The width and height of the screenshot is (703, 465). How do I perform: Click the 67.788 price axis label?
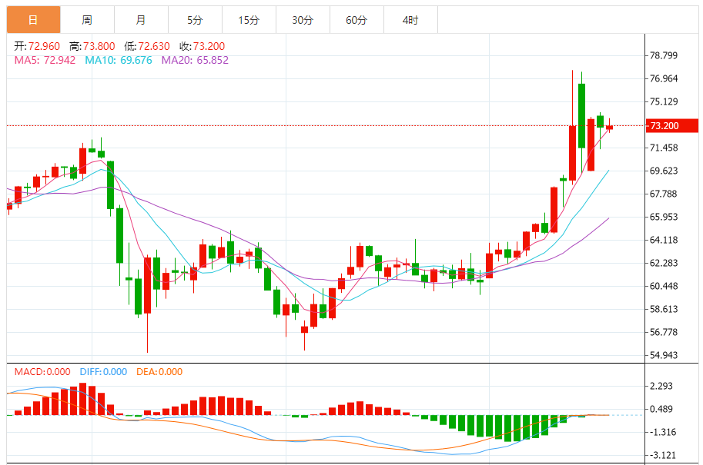click(x=664, y=194)
